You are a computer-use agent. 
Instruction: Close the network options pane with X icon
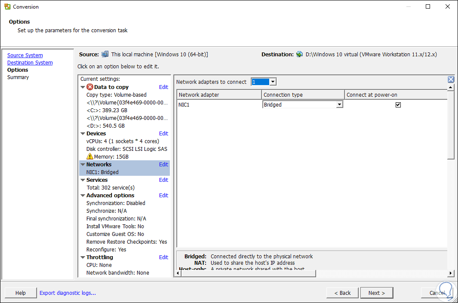(x=451, y=80)
